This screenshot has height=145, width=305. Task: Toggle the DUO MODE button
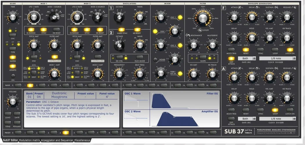click(x=140, y=57)
